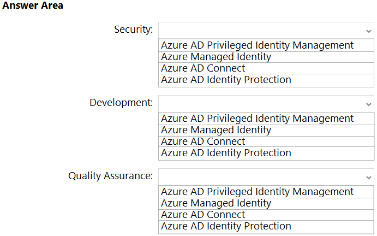Select Identity Protection under Quality Assurance
The height and width of the screenshot is (236, 377).
226,226
